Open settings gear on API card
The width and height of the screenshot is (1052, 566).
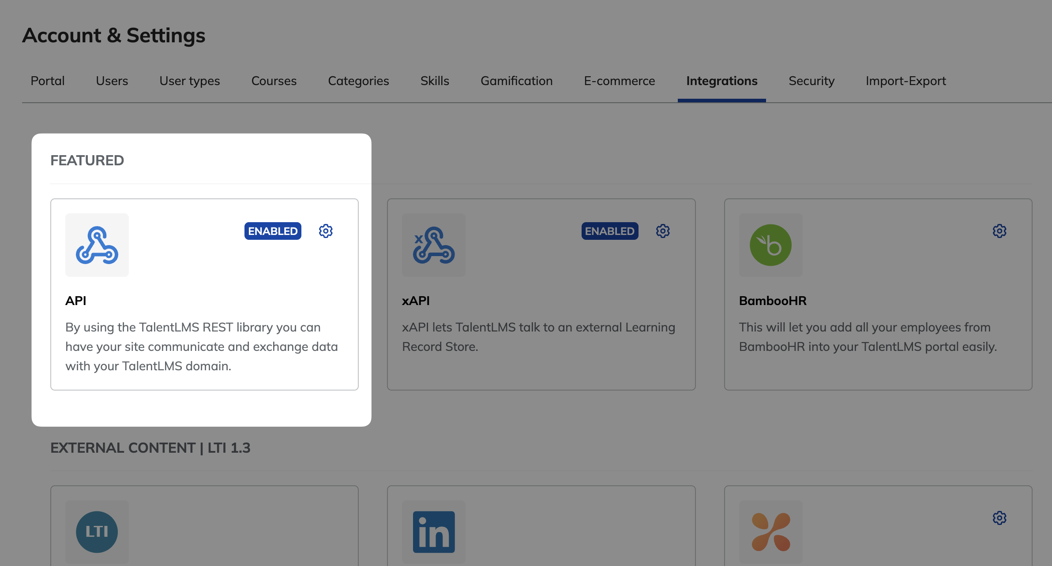(x=326, y=231)
